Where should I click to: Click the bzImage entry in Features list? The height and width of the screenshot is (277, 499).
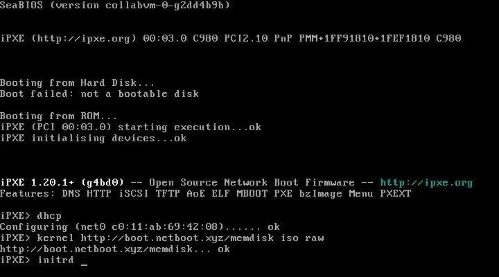pos(321,194)
